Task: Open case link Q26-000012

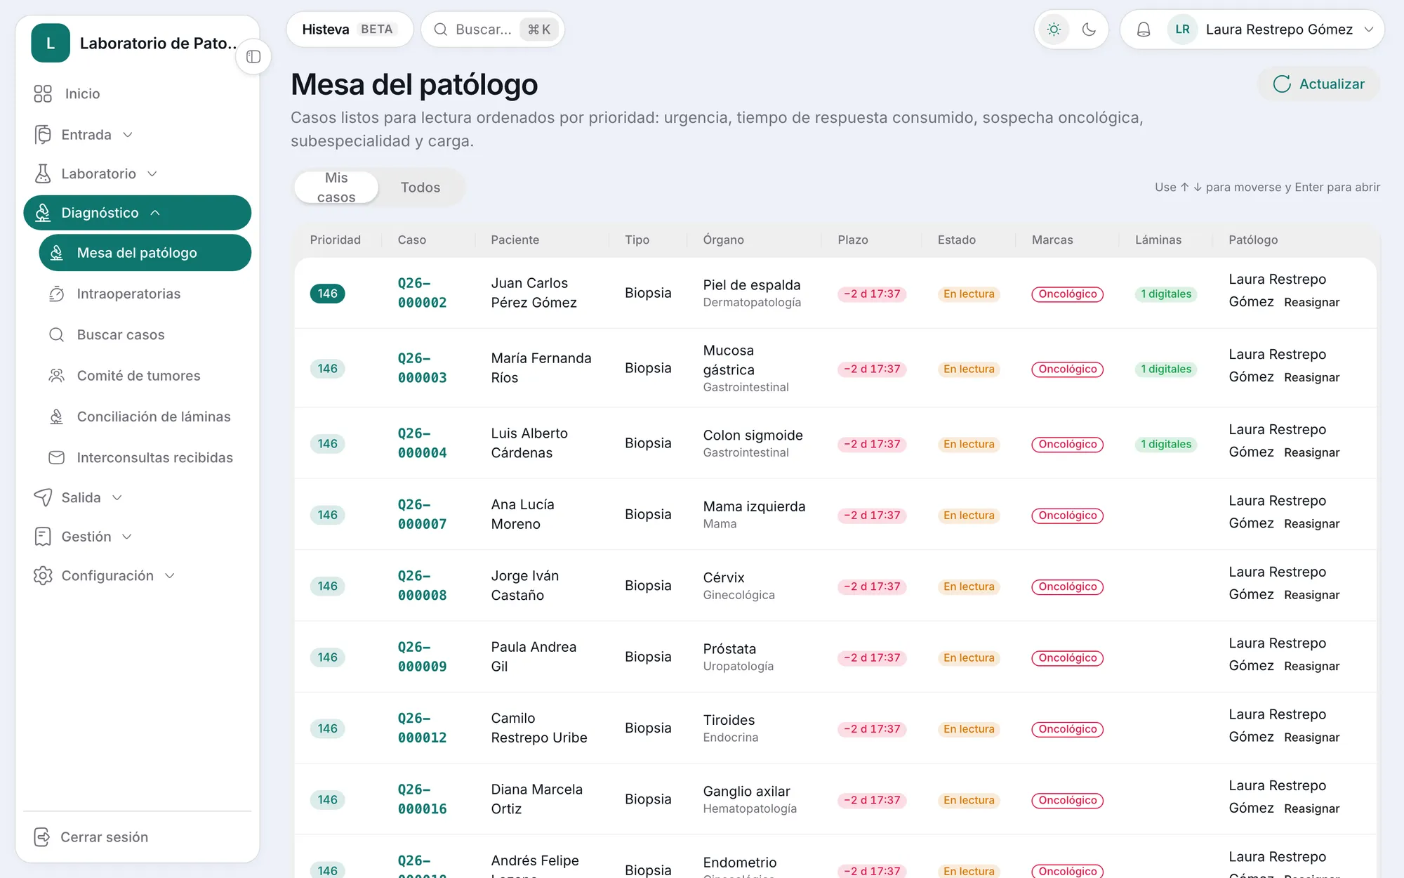Action: [423, 728]
